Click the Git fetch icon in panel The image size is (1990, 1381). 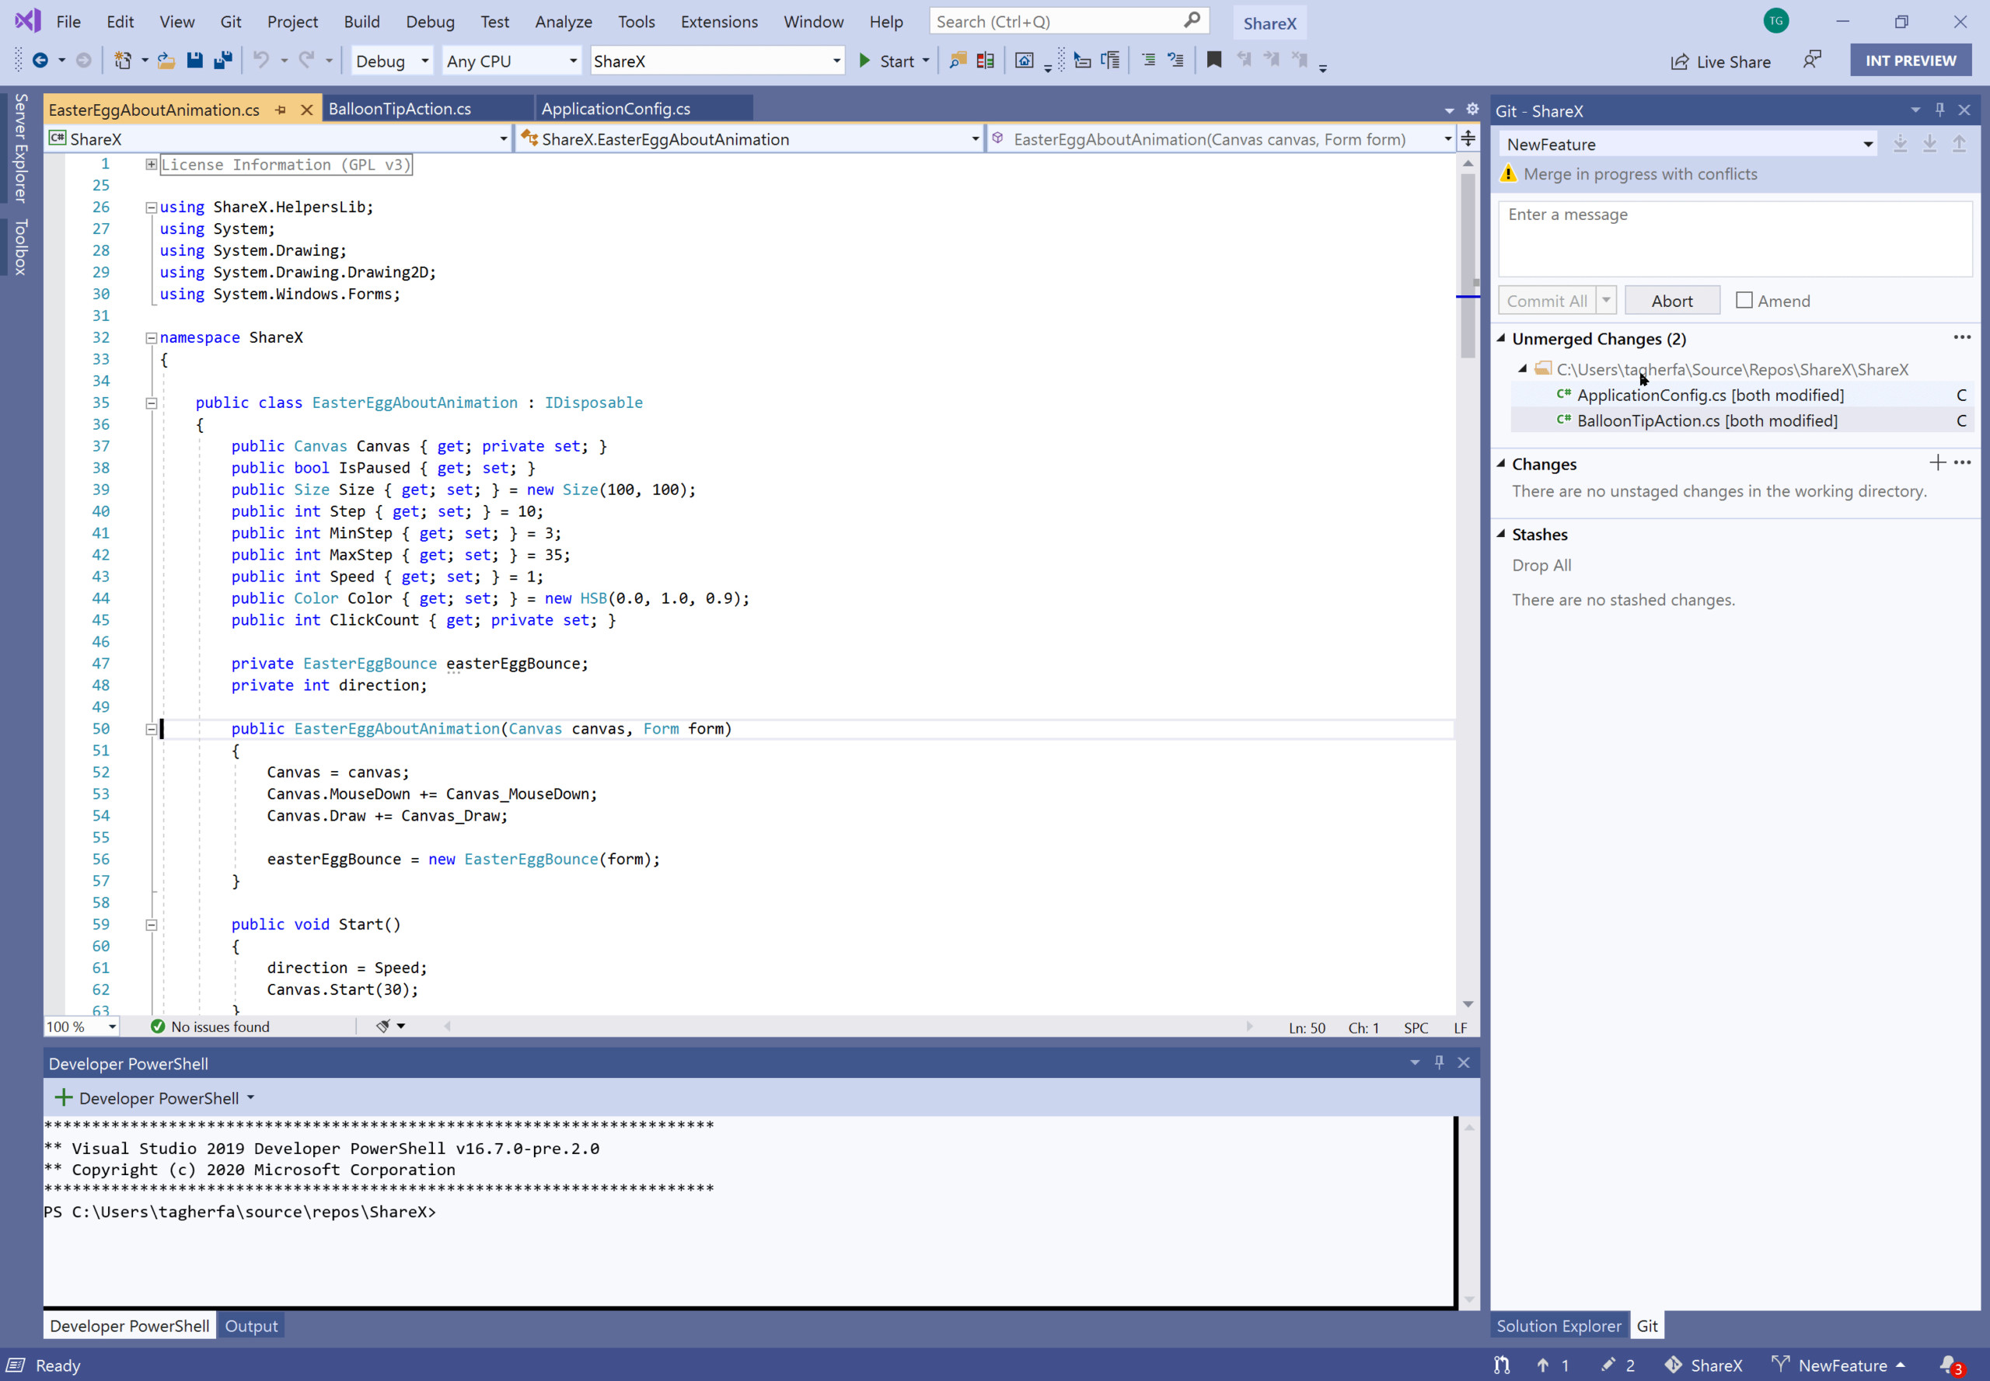click(1899, 144)
